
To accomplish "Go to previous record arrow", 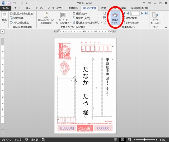I will tap(128, 13).
